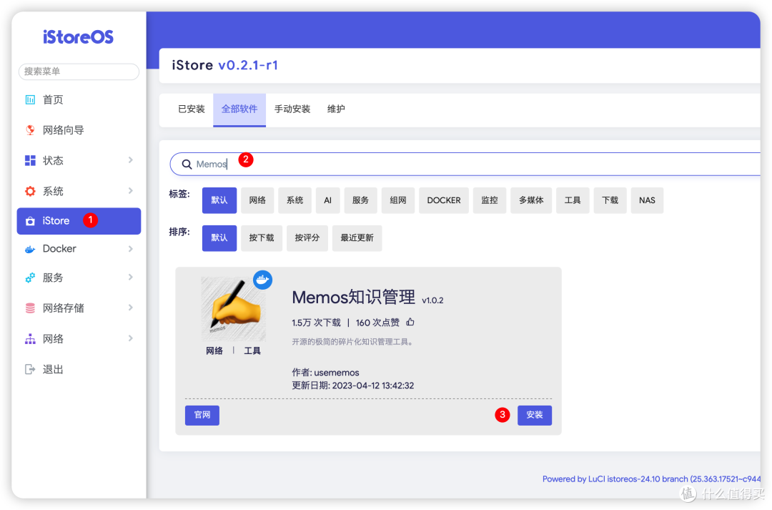Filter by the 下载 tag
Image resolution: width=772 pixels, height=510 pixels.
click(x=610, y=200)
